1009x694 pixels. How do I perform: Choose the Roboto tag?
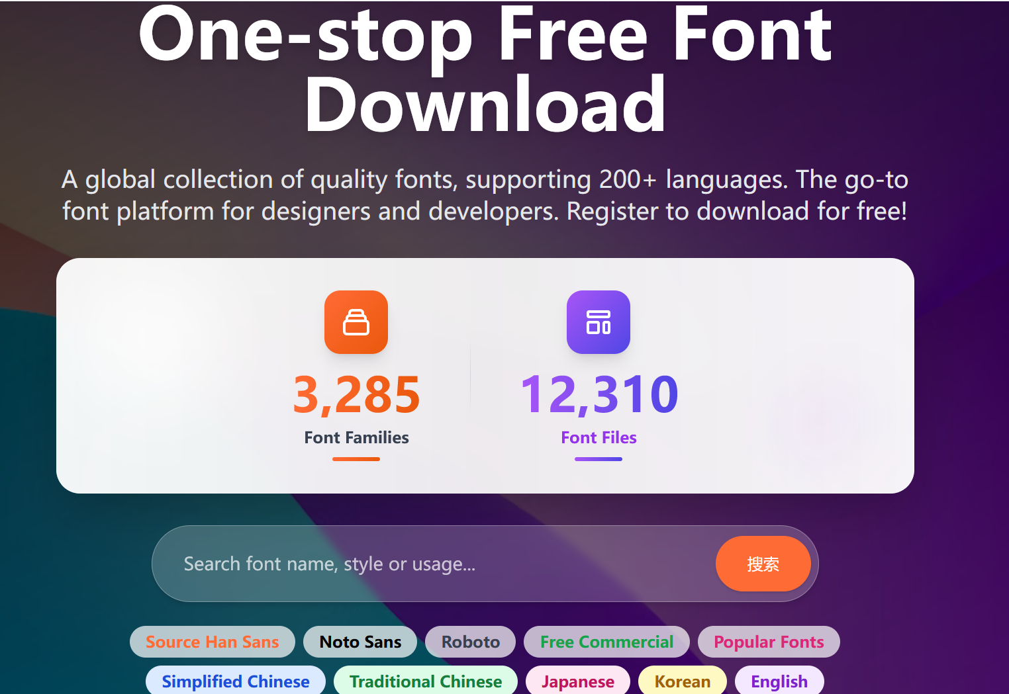click(470, 642)
